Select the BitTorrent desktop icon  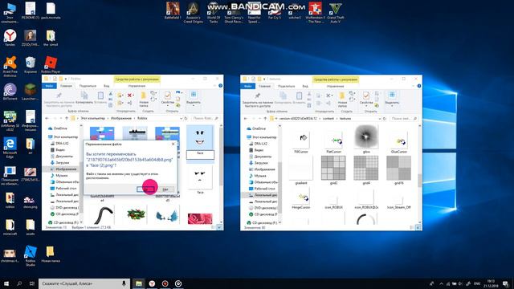click(x=10, y=92)
